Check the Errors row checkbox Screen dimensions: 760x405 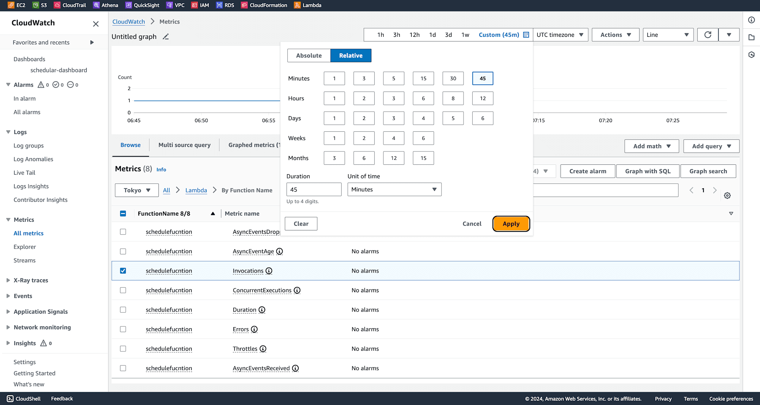123,329
